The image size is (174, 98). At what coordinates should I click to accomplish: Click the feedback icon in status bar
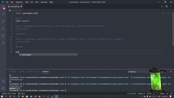pyautogui.click(x=167, y=93)
